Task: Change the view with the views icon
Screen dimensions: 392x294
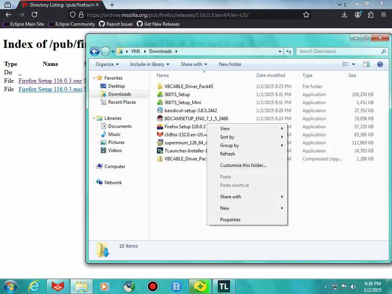Action: tap(345, 64)
